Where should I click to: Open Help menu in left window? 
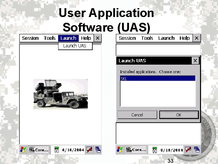coord(86,38)
